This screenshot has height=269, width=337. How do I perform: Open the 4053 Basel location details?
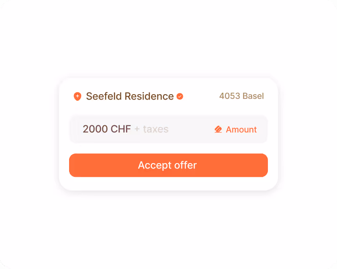[x=241, y=96]
